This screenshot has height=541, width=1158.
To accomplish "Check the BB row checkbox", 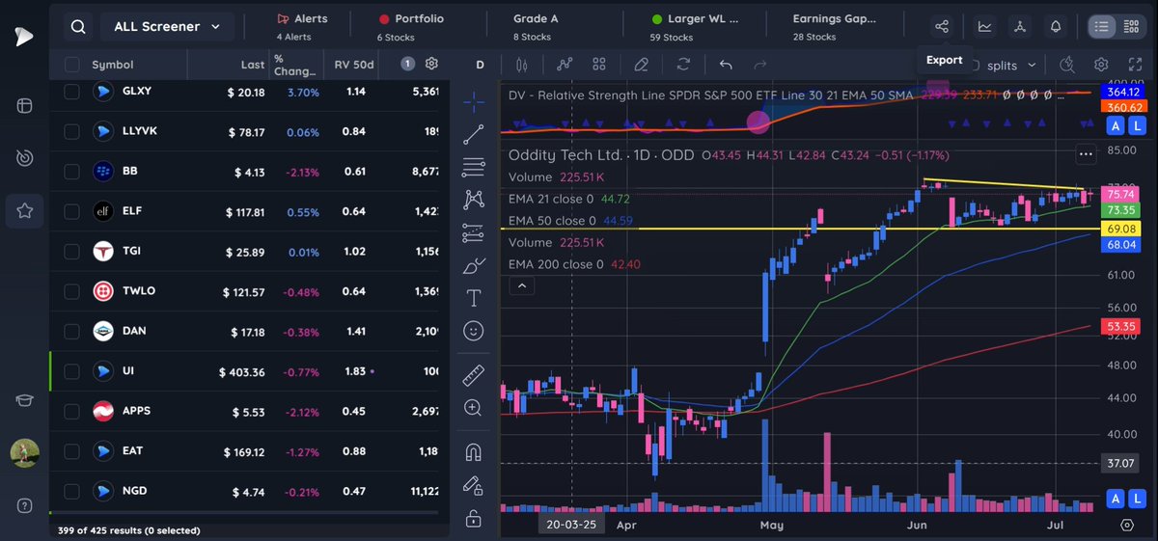I will coord(71,172).
